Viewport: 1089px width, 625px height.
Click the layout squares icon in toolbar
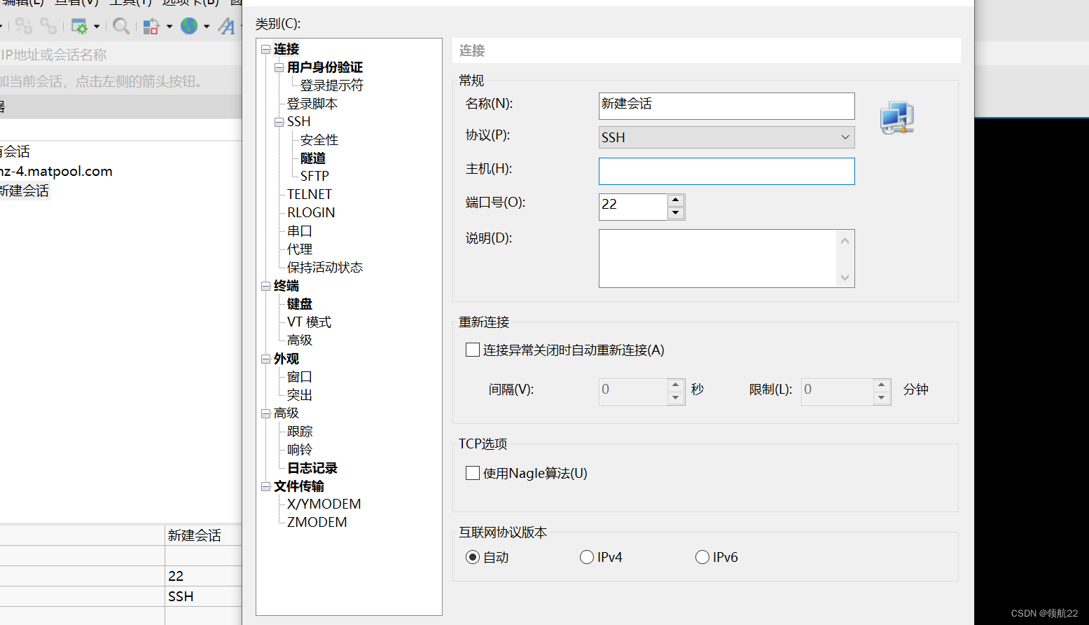coord(151,27)
